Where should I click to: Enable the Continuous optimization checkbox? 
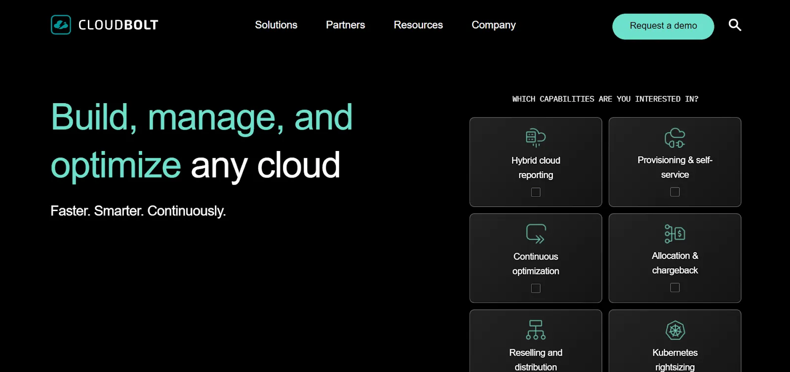point(536,288)
